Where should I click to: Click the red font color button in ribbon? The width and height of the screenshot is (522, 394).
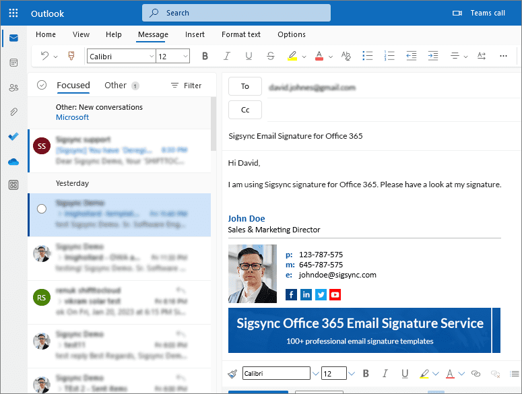point(319,56)
